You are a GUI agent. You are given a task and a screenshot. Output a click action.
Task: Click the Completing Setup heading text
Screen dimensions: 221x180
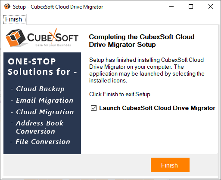142,41
